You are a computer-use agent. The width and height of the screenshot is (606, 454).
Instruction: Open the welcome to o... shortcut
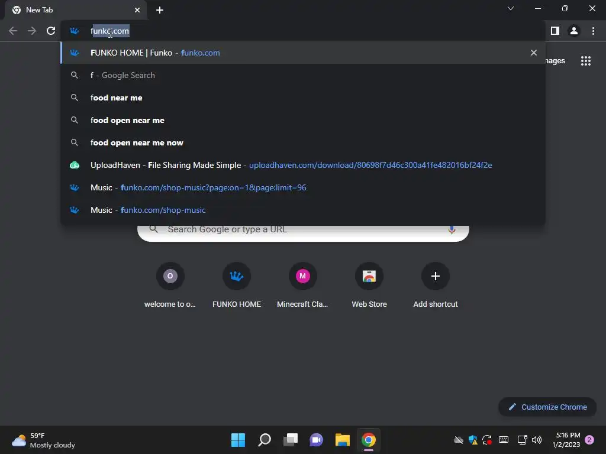pyautogui.click(x=170, y=286)
